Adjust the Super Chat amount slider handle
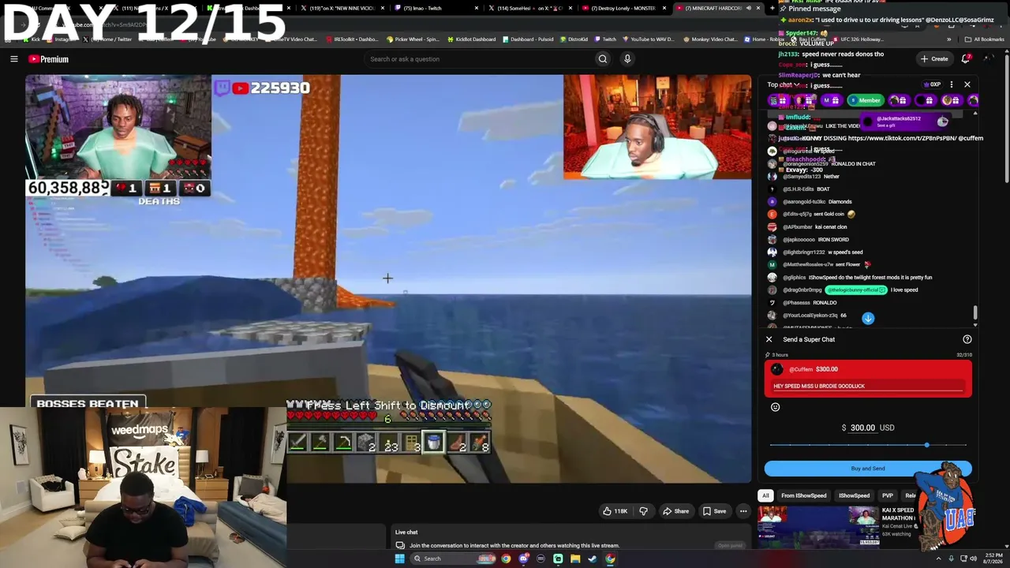Screen dimensions: 1010x568 (x=926, y=446)
